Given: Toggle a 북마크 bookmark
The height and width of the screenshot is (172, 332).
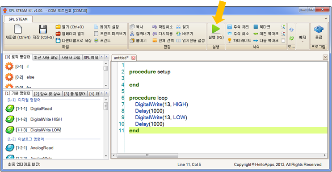Looking at the screenshot, I should pos(262,27).
